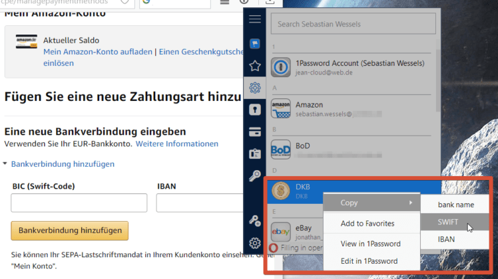Expand the Copy submenu arrow
The width and height of the screenshot is (498, 279).
pyautogui.click(x=411, y=203)
